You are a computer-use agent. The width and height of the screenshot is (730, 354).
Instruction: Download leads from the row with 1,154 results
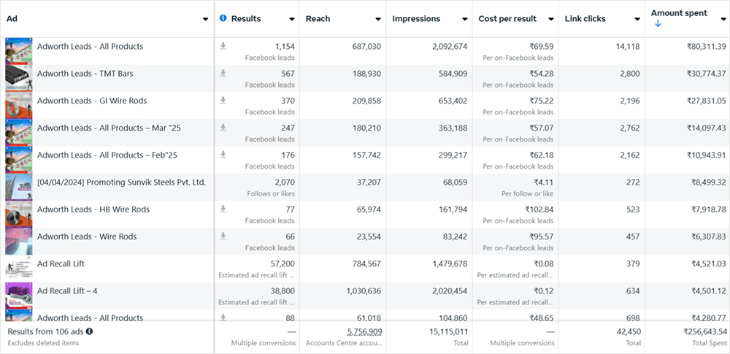[x=223, y=47]
